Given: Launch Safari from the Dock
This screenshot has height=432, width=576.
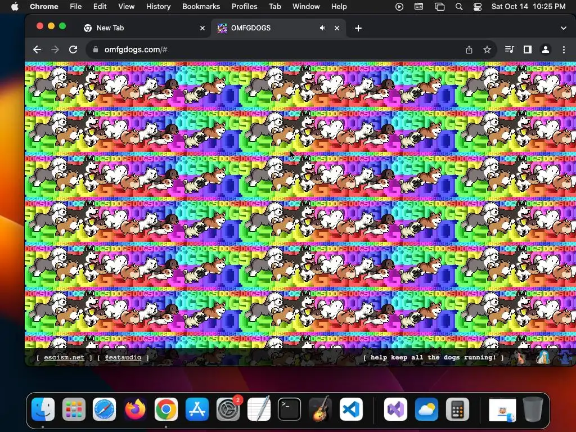Looking at the screenshot, I should tap(104, 409).
